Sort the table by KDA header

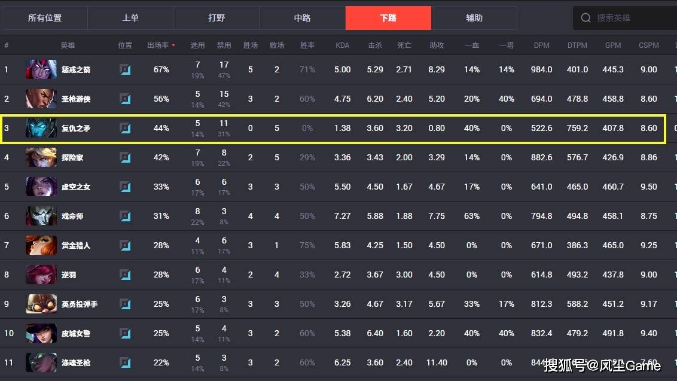pos(342,45)
